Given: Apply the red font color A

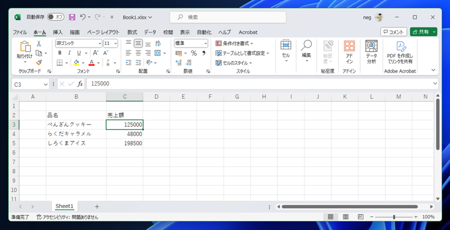Looking at the screenshot, I should [91, 62].
